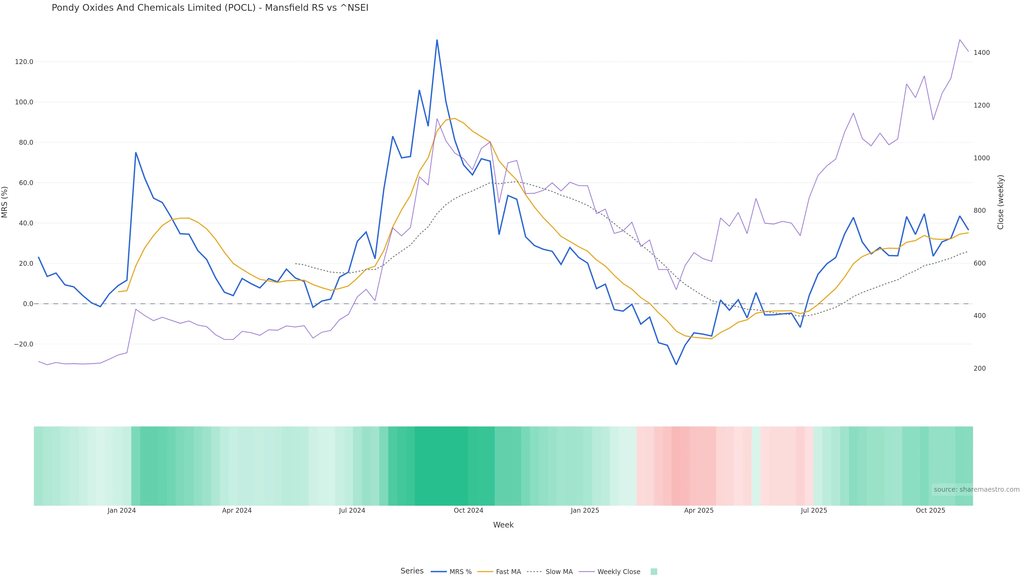Viewport: 1033px width, 581px height.
Task: Click the Jul 2025 x-axis label
Action: [x=814, y=511]
